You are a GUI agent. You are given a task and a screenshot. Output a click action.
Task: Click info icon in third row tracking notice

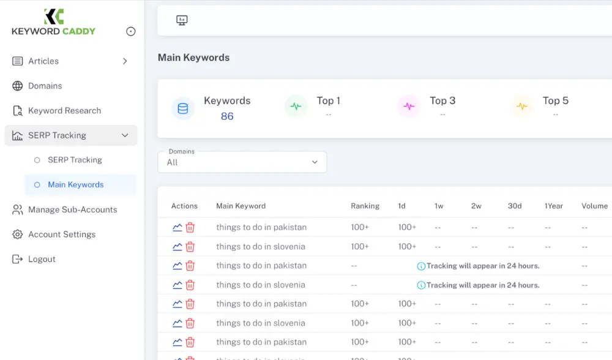click(421, 266)
